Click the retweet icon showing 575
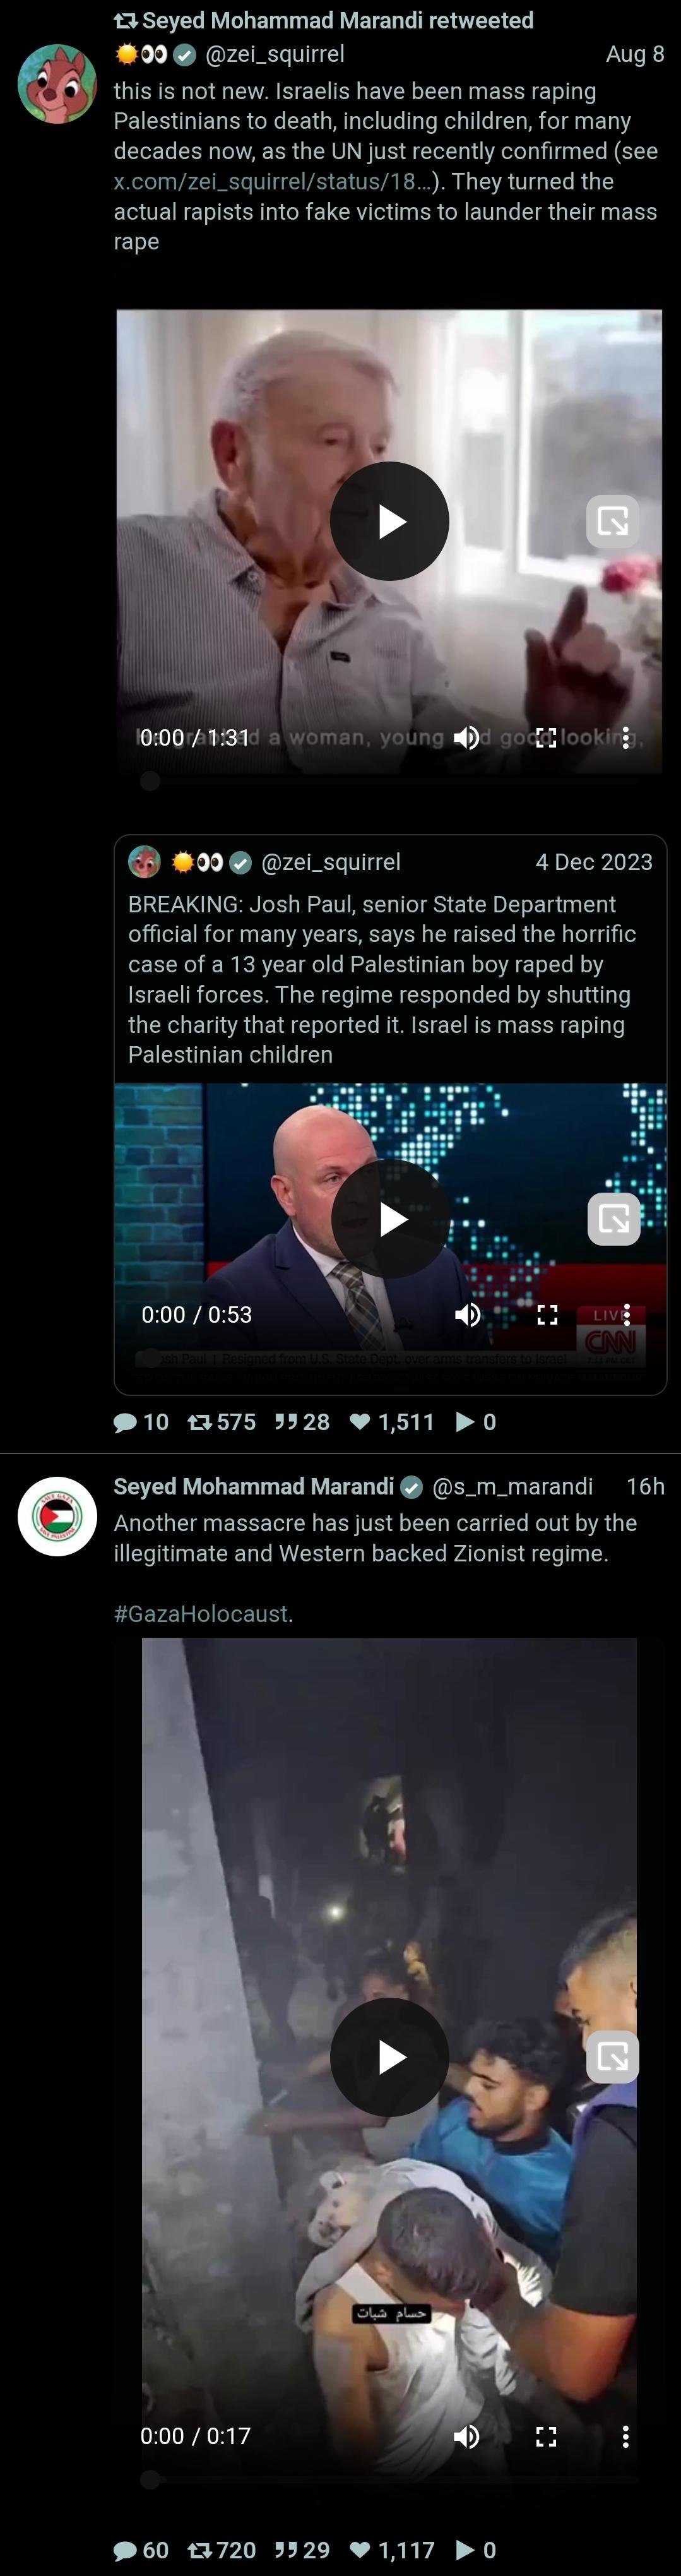 [x=200, y=1422]
